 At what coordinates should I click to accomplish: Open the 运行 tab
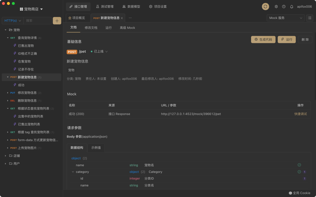point(109,28)
